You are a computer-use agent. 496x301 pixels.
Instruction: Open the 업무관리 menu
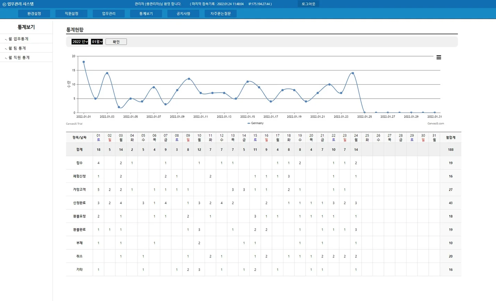pyautogui.click(x=109, y=14)
